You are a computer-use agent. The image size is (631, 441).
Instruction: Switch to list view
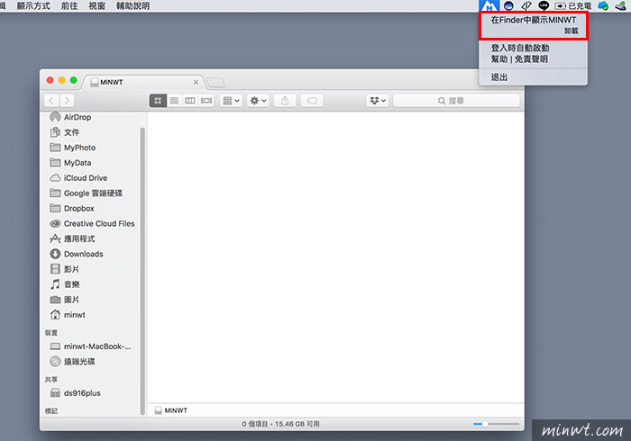tap(174, 101)
